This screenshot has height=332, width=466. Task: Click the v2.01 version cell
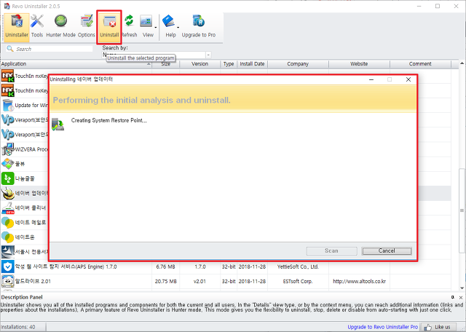pyautogui.click(x=200, y=281)
